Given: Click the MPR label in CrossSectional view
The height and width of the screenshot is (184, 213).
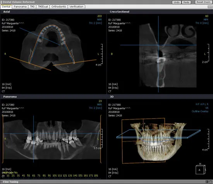Looking at the screenshot, I should click(x=206, y=20).
